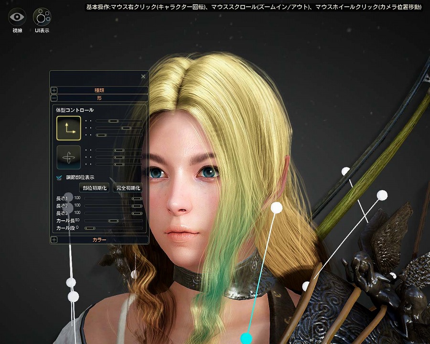Expand the カラー section at the bottom

(x=53, y=240)
